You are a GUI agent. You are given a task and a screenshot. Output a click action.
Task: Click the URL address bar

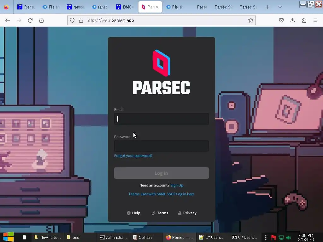tap(161, 20)
